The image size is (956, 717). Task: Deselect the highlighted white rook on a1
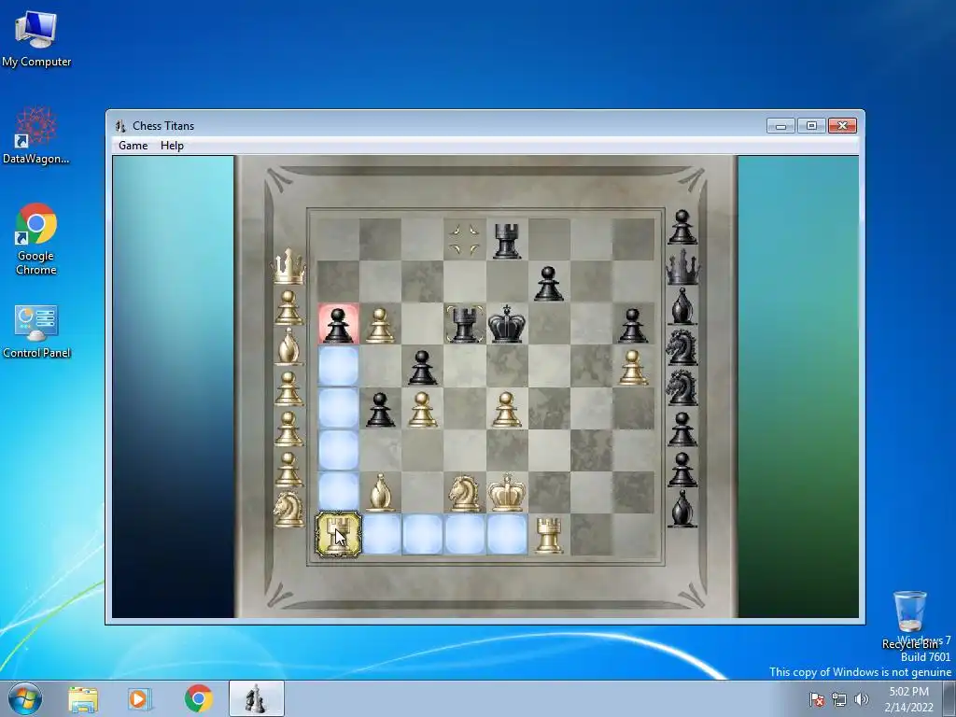[x=338, y=535]
